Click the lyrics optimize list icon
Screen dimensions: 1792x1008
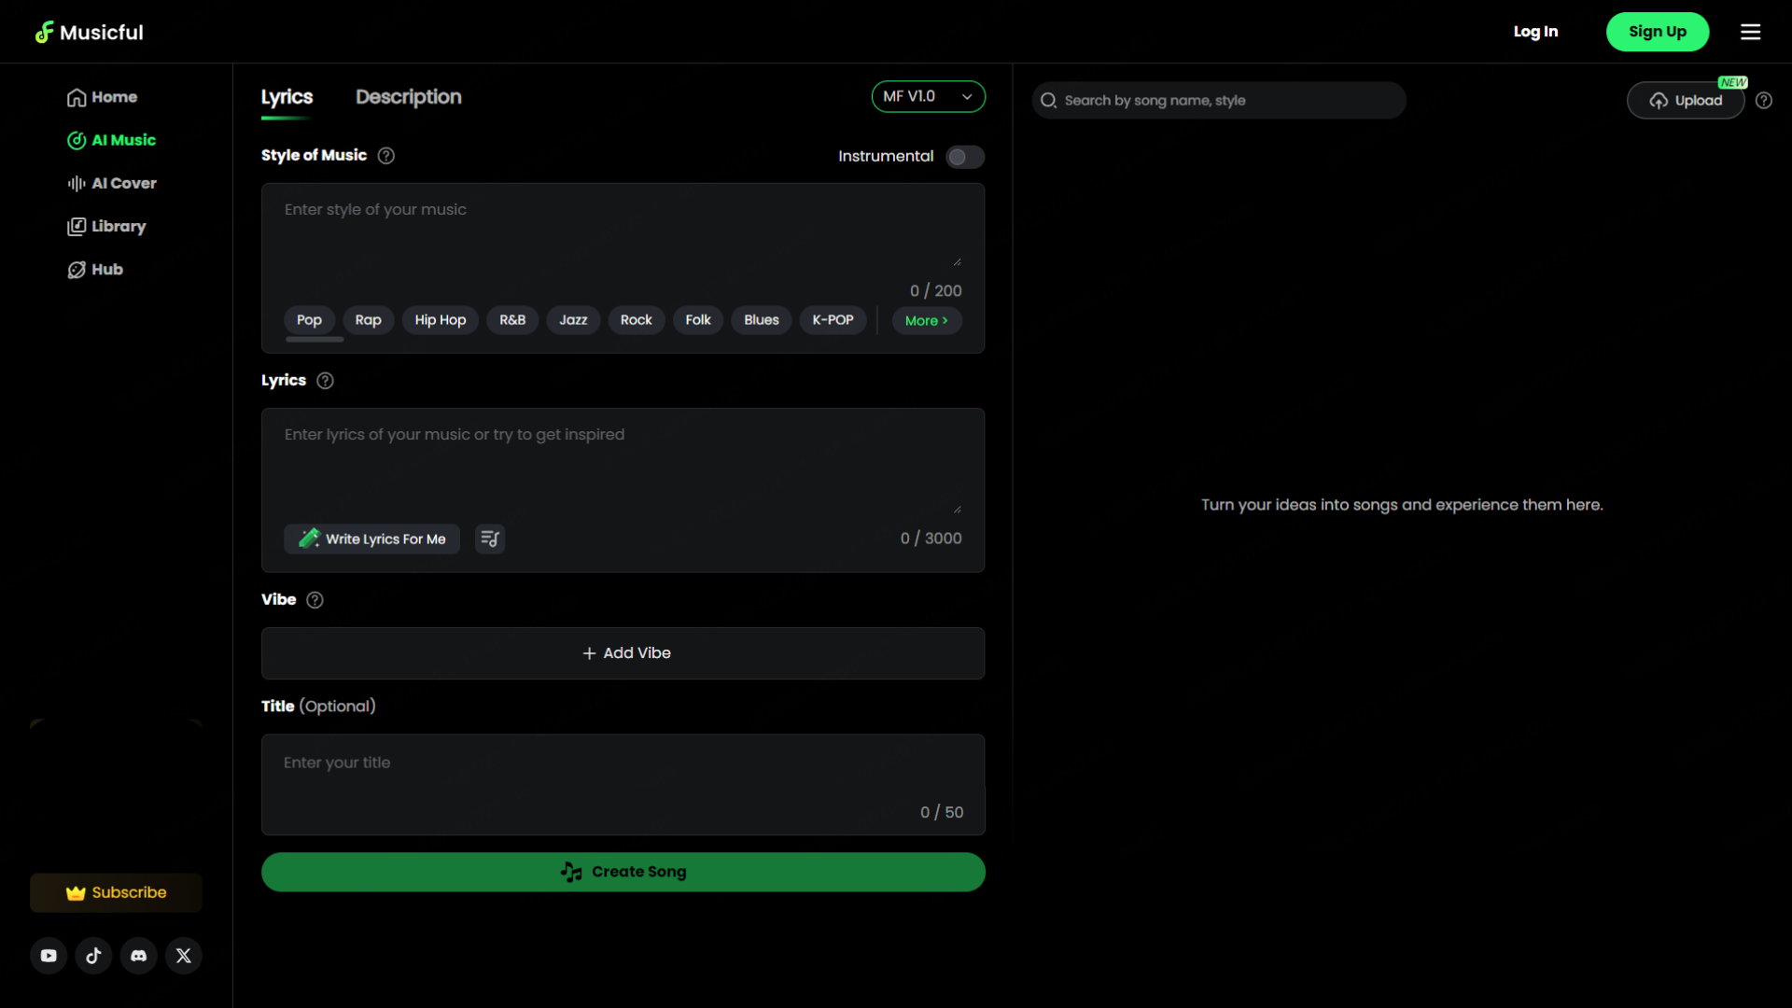point(490,539)
